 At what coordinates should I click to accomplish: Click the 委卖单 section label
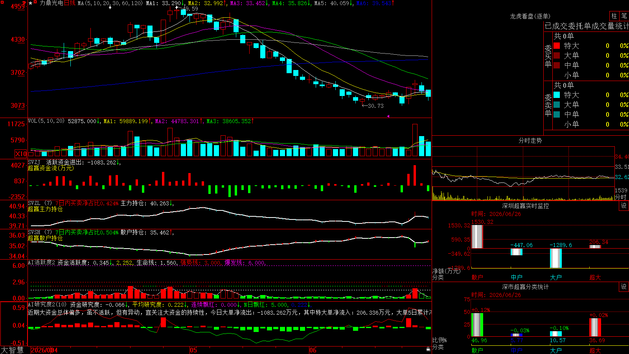coord(548,105)
